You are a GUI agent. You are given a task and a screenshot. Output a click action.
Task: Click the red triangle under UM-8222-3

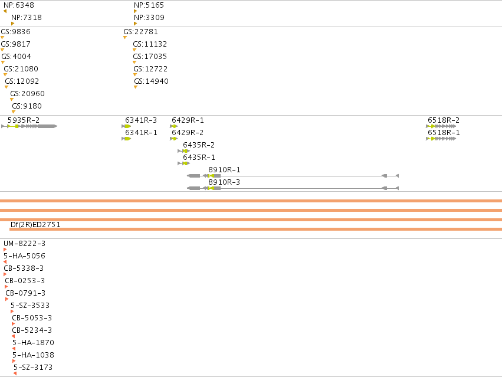tap(5, 250)
